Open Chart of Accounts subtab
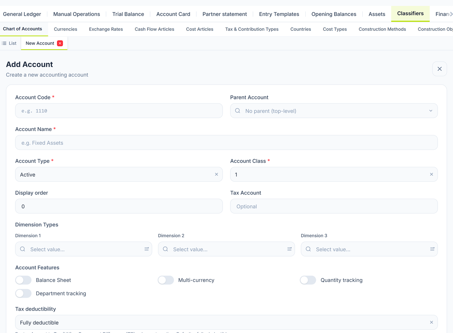The height and width of the screenshot is (333, 453). click(23, 29)
